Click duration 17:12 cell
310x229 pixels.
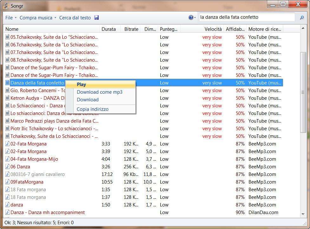tap(107, 174)
